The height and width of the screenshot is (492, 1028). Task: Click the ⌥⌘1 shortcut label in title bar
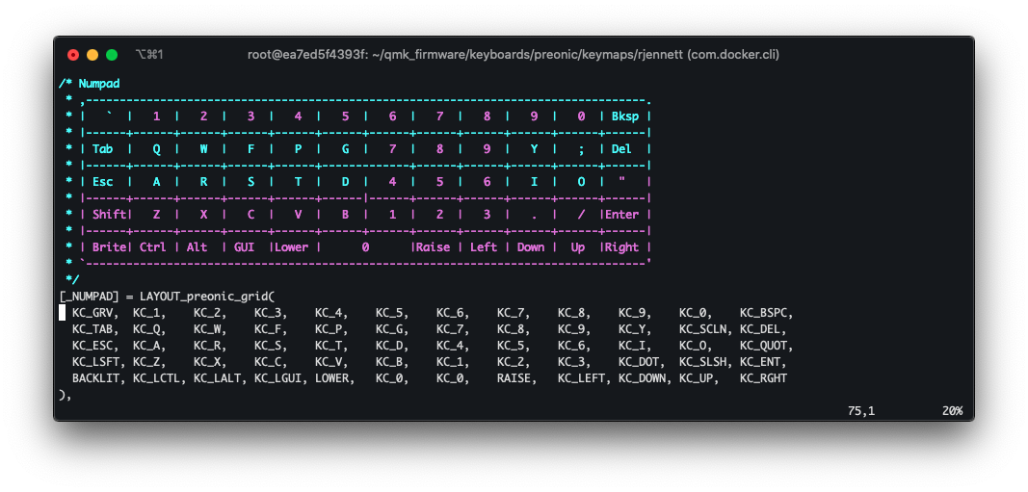tap(148, 55)
